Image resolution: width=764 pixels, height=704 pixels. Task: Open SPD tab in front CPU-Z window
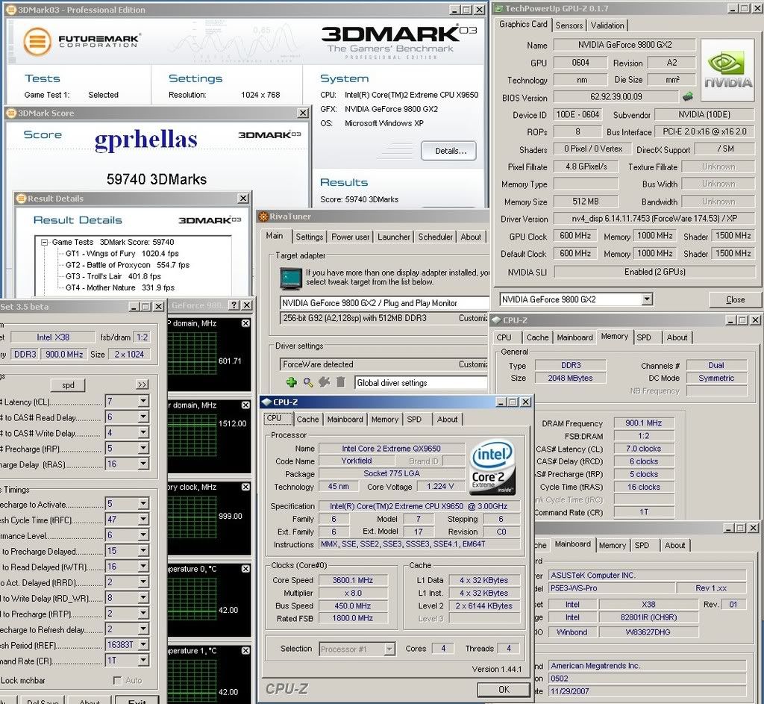click(414, 420)
